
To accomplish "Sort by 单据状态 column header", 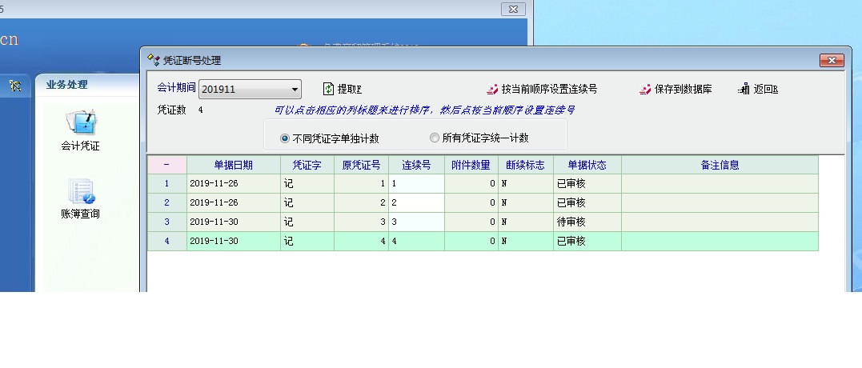I will [587, 165].
